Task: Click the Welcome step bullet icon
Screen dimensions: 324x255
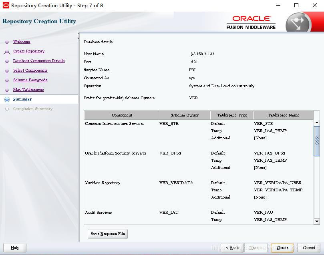Action: [7, 42]
